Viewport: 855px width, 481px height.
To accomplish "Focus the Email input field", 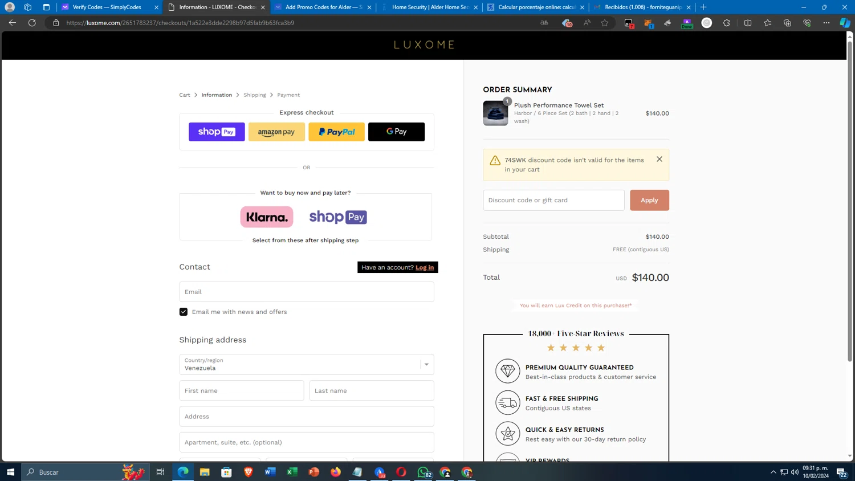I will (307, 292).
